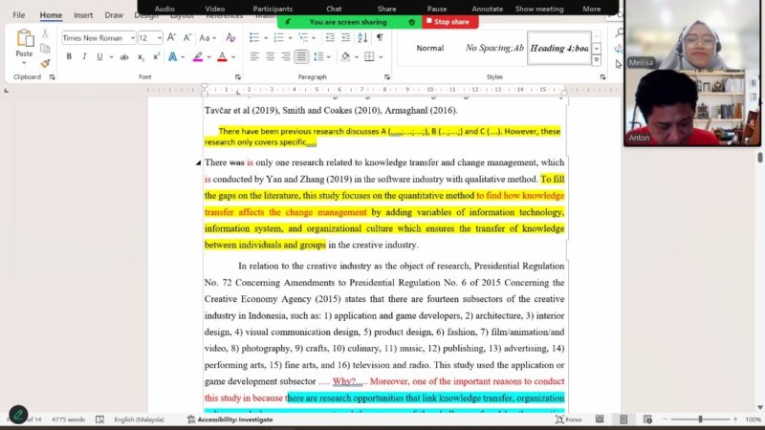
Task: Expand the Styles gallery
Action: (x=597, y=59)
